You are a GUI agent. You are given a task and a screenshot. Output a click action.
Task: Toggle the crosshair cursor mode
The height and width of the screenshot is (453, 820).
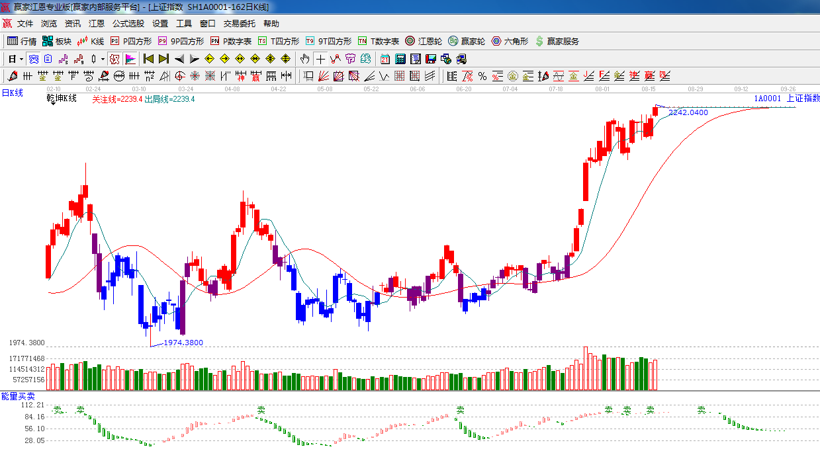[x=320, y=59]
